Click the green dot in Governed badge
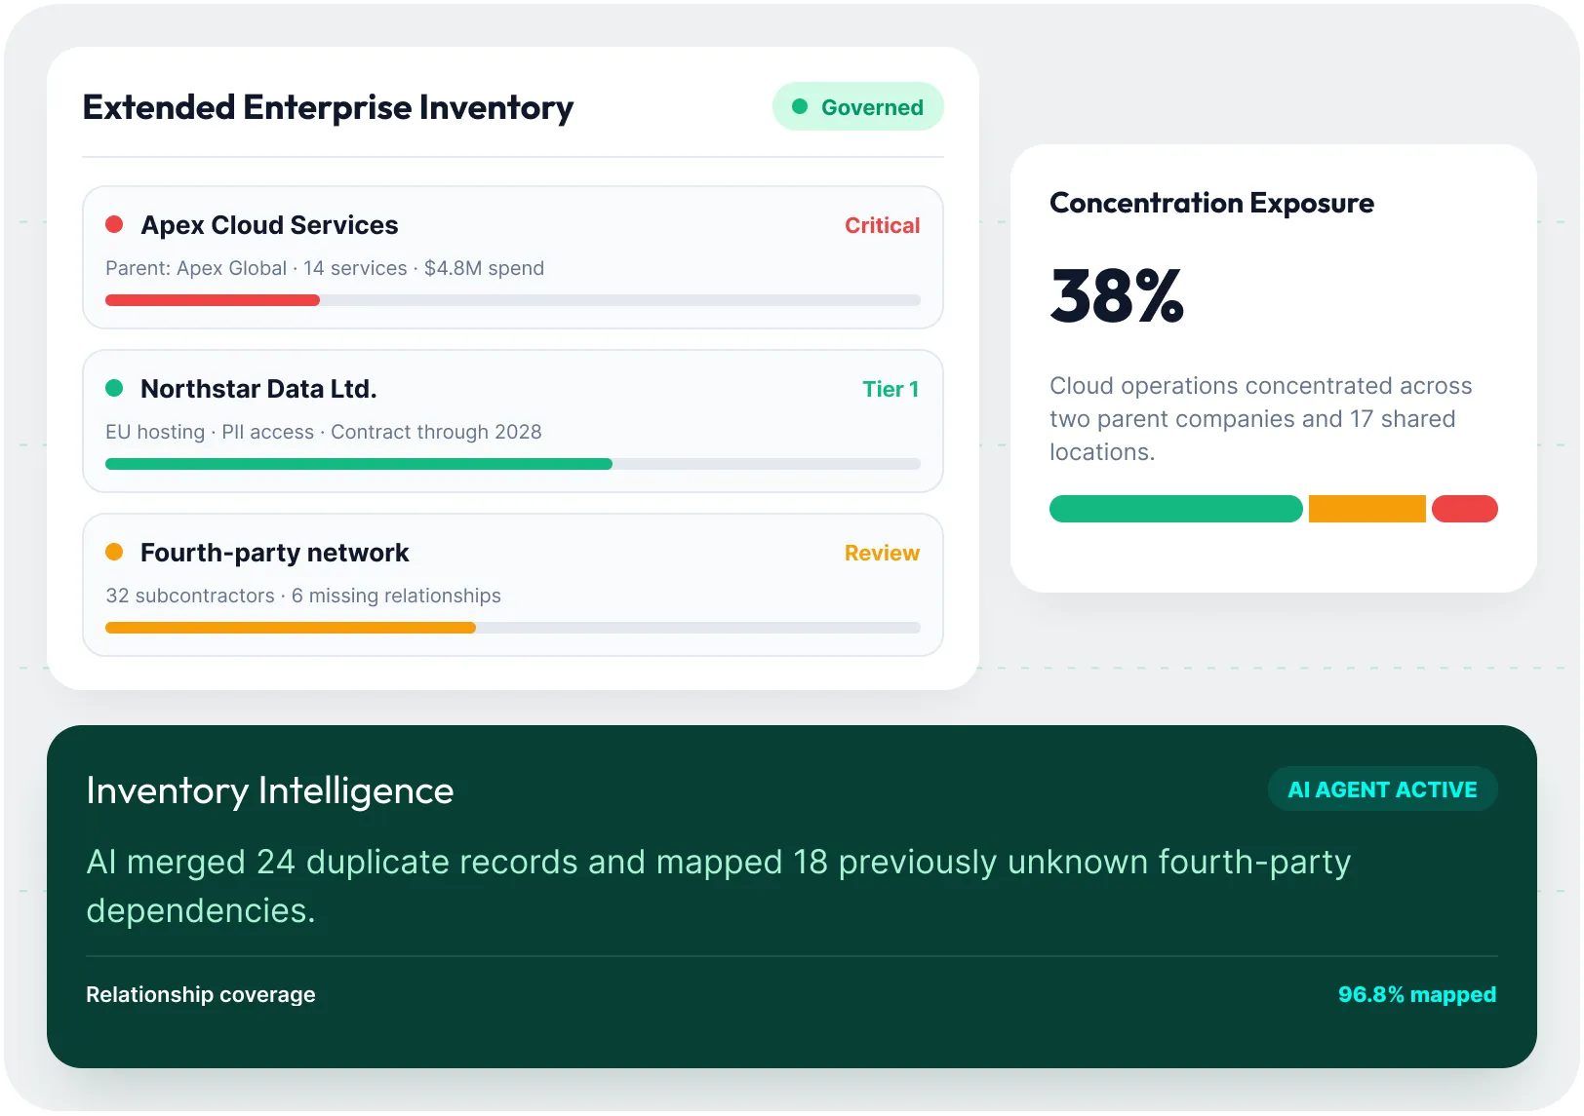Image resolution: width=1584 pixels, height=1116 pixels. pos(800,106)
